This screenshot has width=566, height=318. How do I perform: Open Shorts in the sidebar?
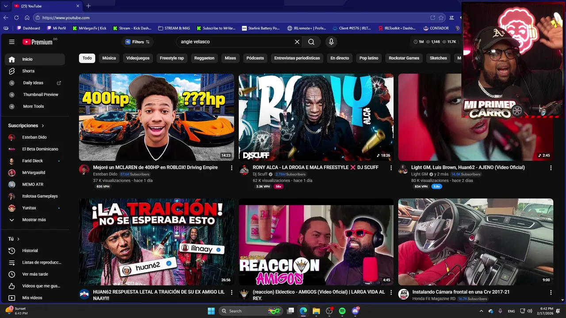pos(35,71)
